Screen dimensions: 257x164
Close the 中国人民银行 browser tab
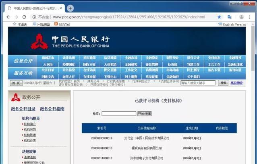61,8
